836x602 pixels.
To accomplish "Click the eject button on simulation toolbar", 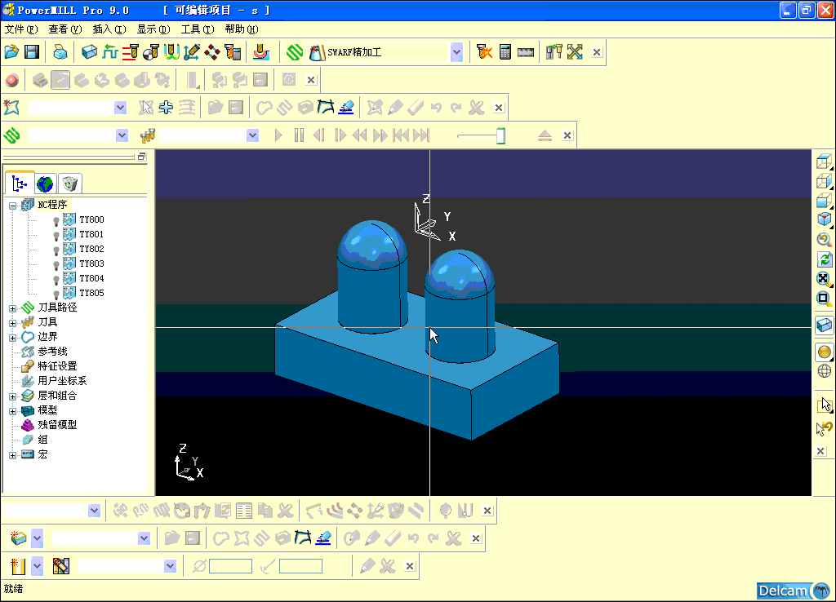I will point(545,135).
